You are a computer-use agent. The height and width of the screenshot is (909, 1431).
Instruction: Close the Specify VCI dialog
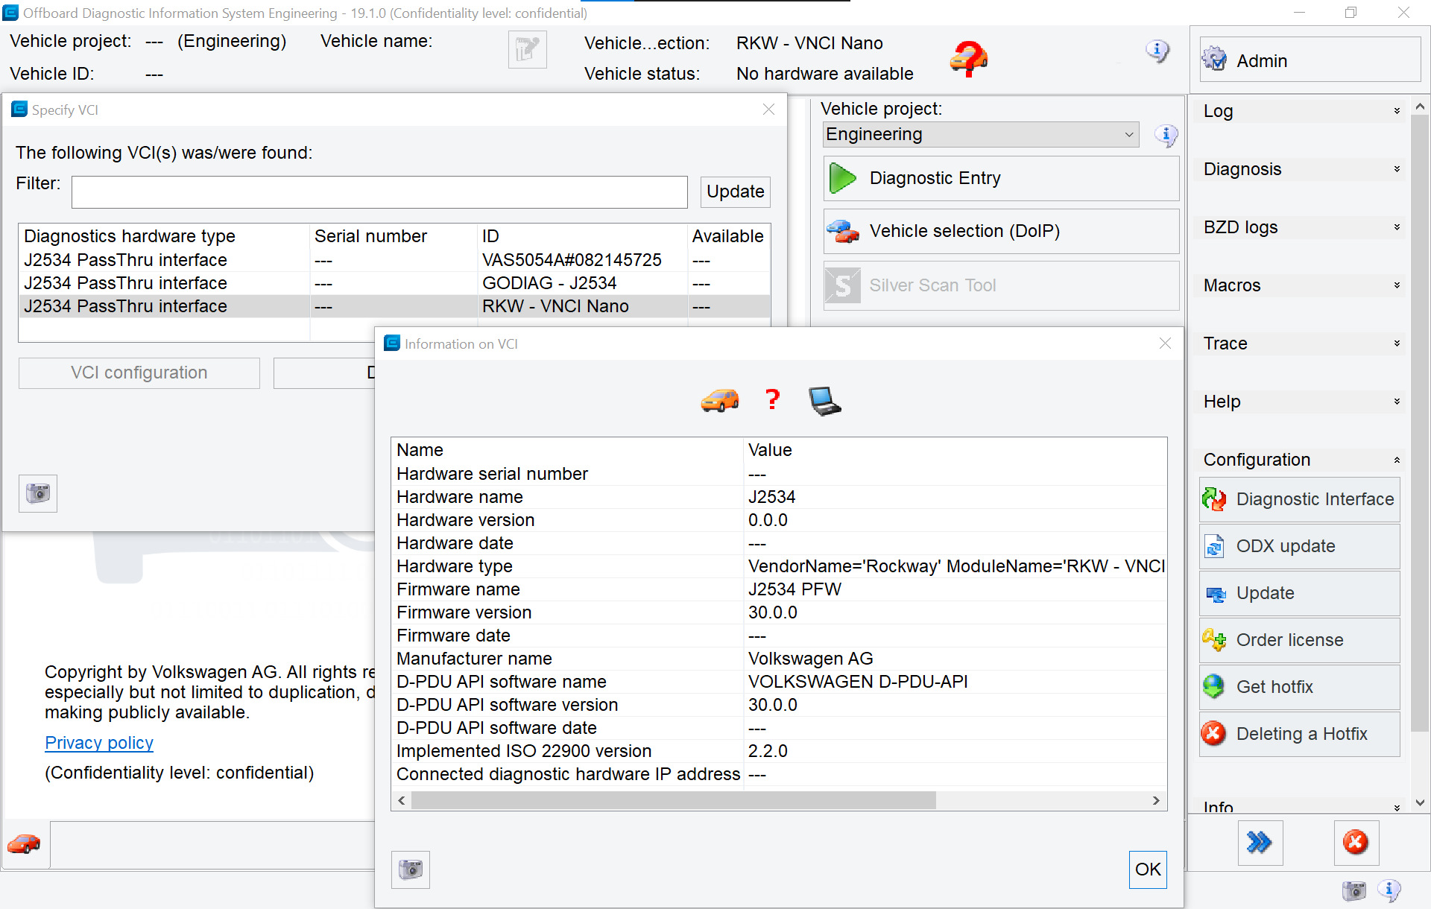[768, 110]
